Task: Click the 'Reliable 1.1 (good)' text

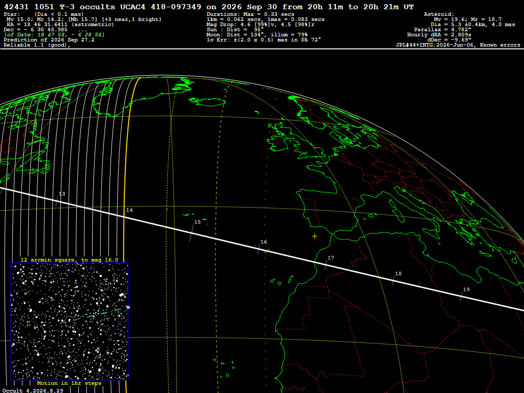Action: 36,45
